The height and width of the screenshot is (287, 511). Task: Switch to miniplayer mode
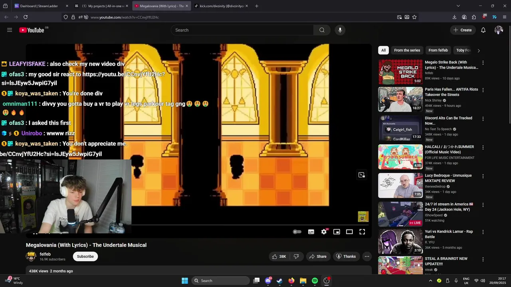click(337, 232)
